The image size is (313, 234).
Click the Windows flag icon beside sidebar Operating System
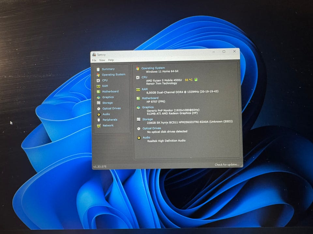point(98,75)
